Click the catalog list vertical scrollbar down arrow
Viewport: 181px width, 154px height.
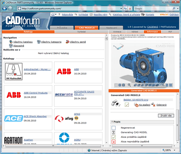[x=106, y=142]
